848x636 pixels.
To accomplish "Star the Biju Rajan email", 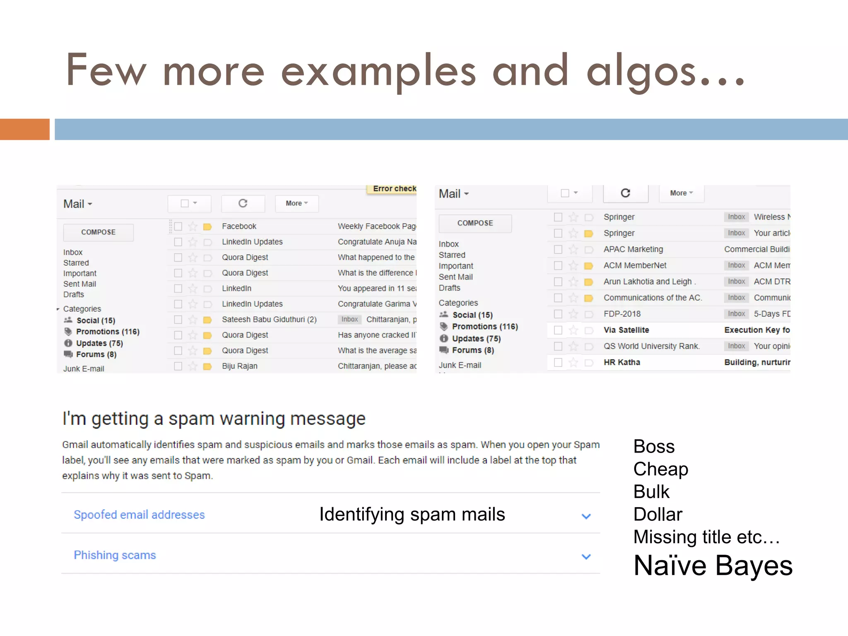I will (193, 366).
